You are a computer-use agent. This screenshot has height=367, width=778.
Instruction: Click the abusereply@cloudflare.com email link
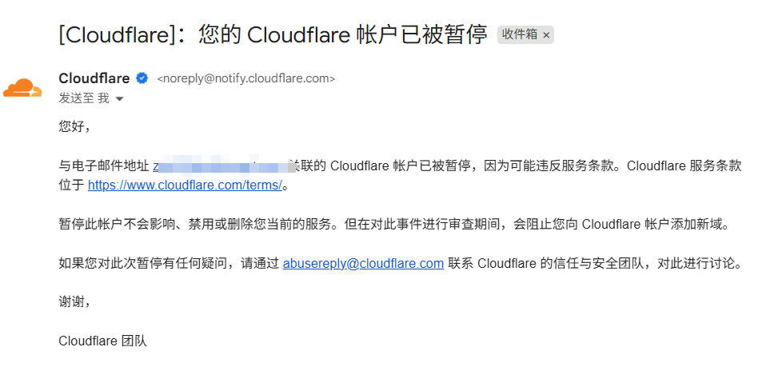(x=363, y=263)
